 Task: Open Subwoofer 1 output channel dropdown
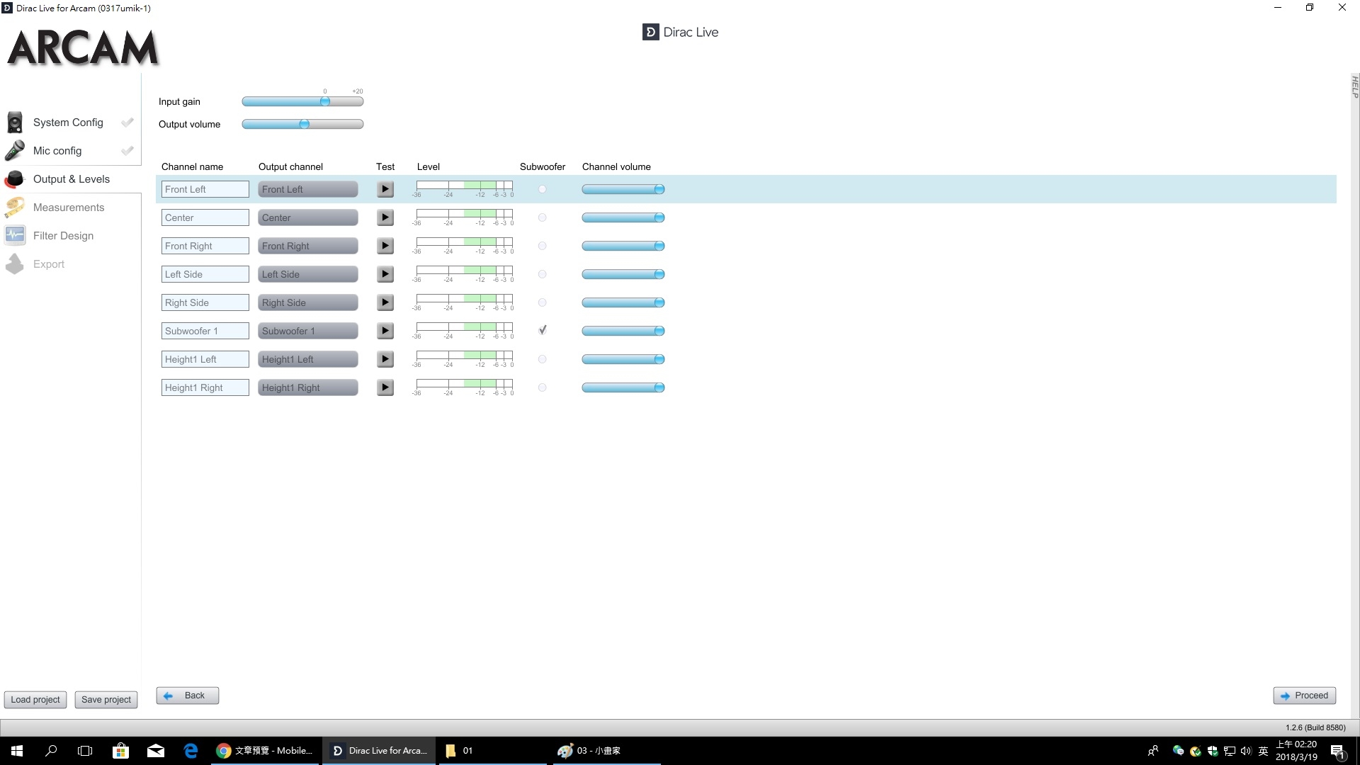307,331
